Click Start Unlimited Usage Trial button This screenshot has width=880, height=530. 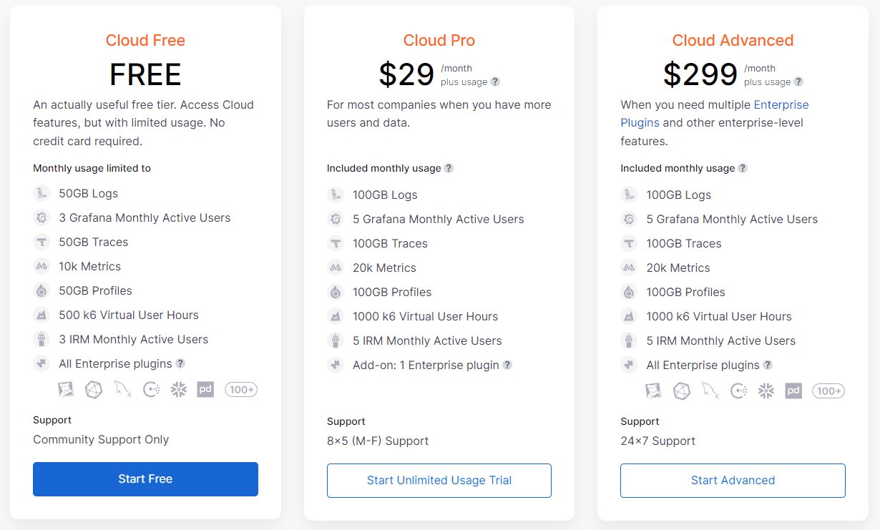439,481
